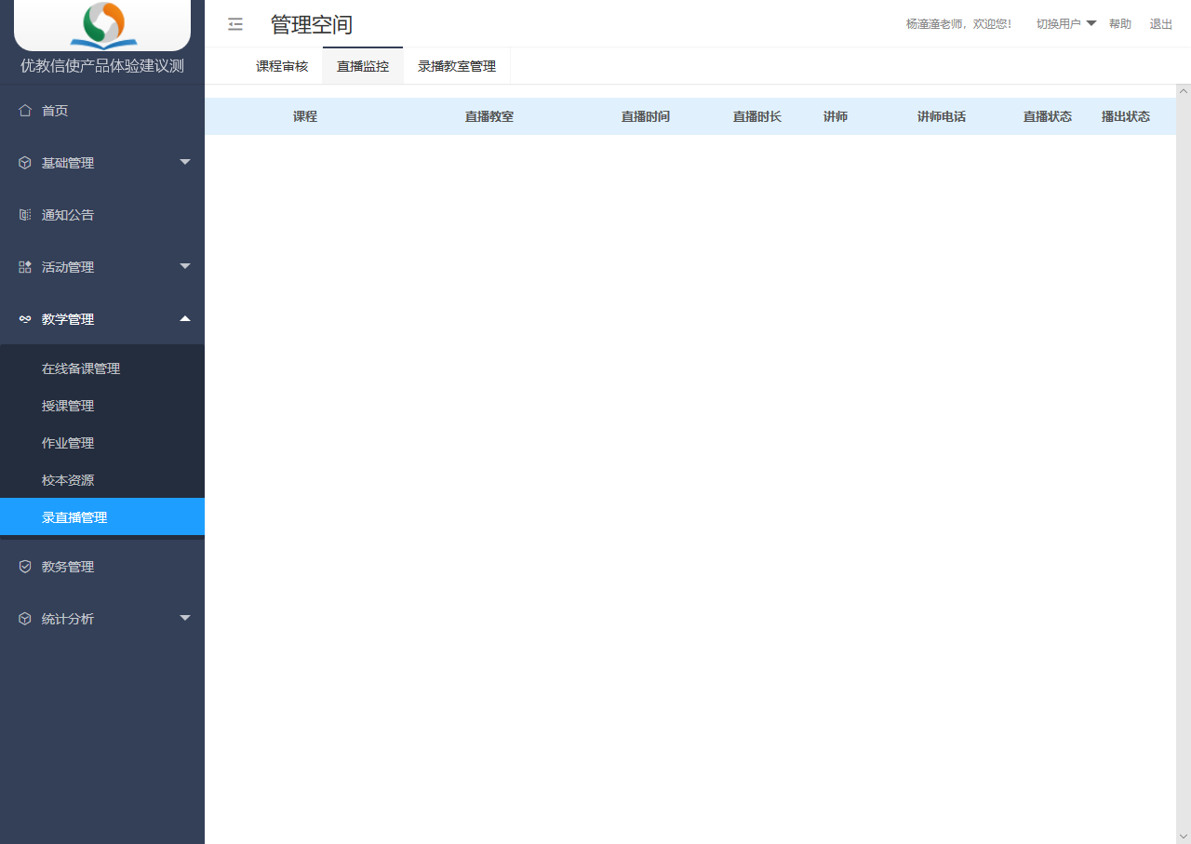Expand the 统计分析 menu arrow
This screenshot has width=1191, height=844.
184,618
